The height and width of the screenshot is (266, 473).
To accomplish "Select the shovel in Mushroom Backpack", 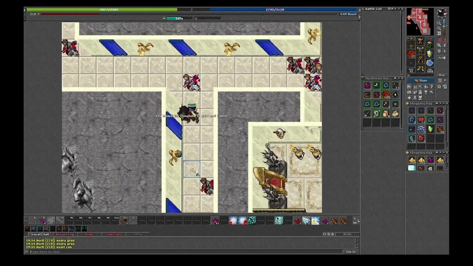I will [x=367, y=113].
